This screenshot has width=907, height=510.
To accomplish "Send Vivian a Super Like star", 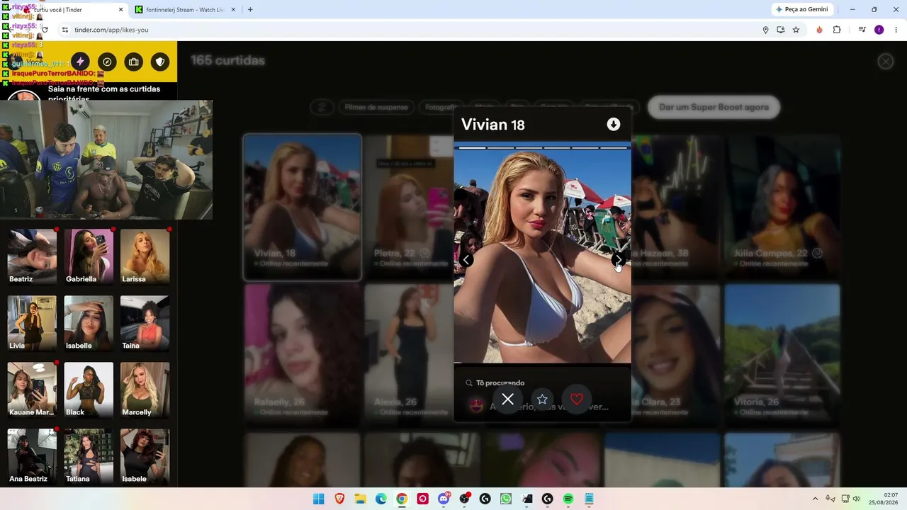I will (x=542, y=399).
